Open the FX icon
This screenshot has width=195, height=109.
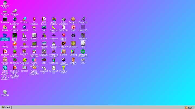click(x=73, y=35)
